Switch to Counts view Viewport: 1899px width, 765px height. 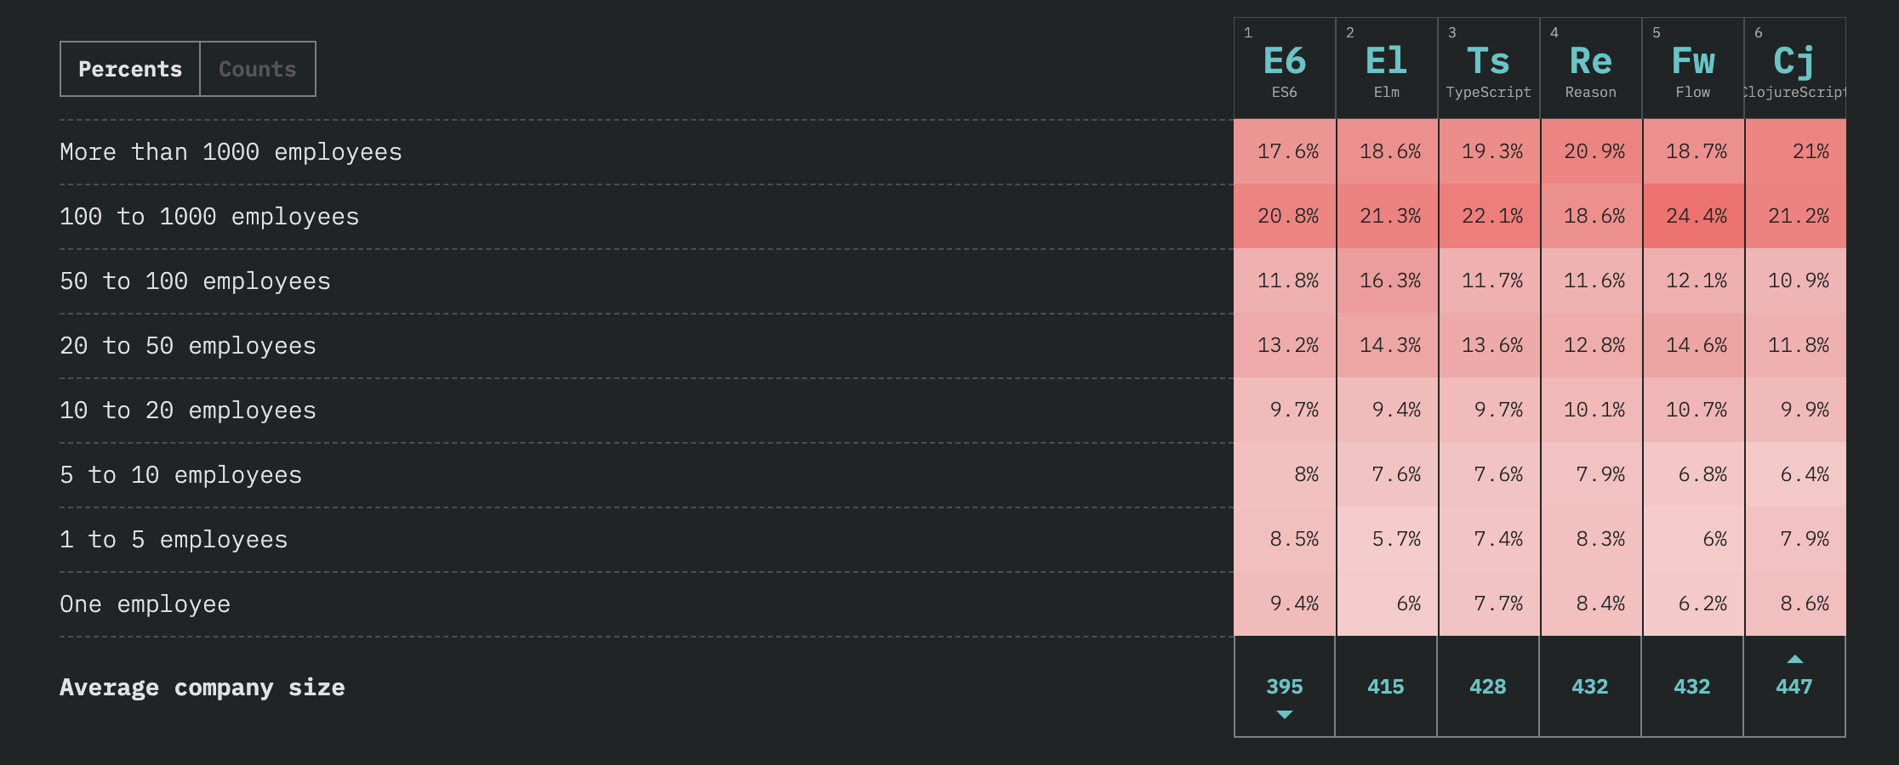[x=258, y=69]
